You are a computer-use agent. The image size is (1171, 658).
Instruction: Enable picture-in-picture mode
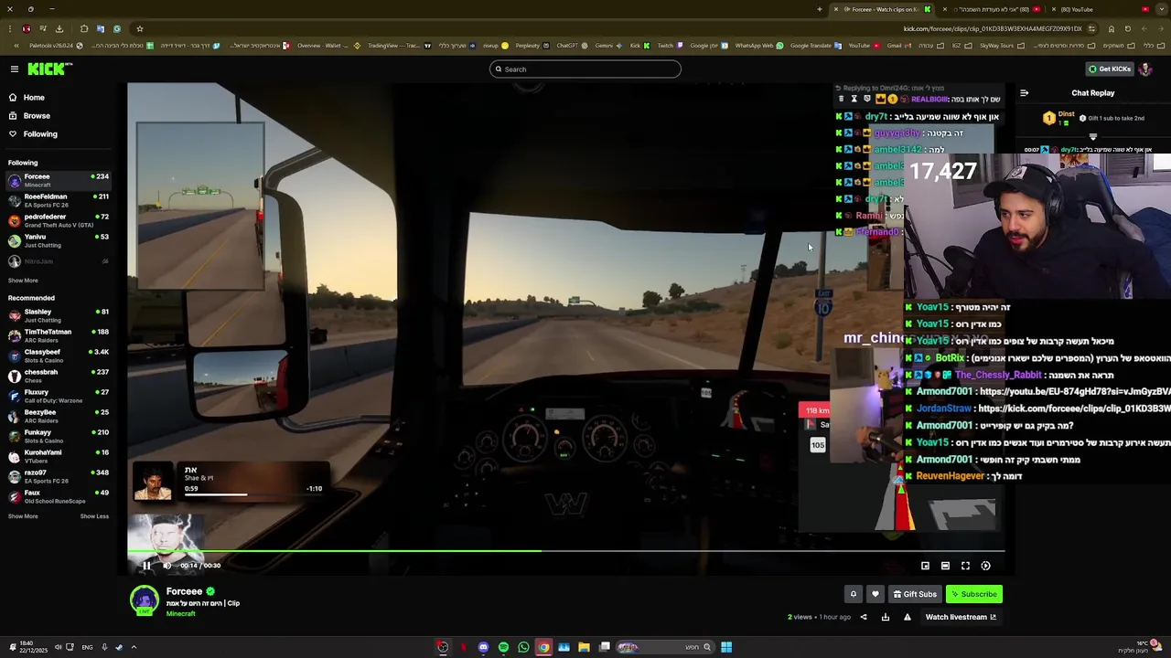point(925,566)
